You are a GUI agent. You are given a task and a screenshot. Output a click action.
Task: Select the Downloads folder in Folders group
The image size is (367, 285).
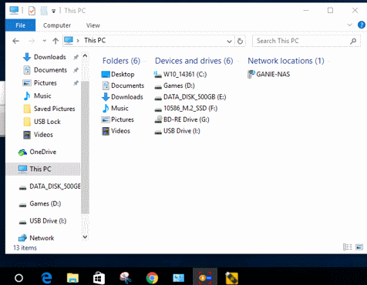click(123, 97)
